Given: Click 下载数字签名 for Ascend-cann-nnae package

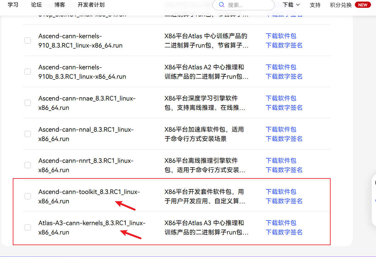Looking at the screenshot, I should (x=284, y=107).
